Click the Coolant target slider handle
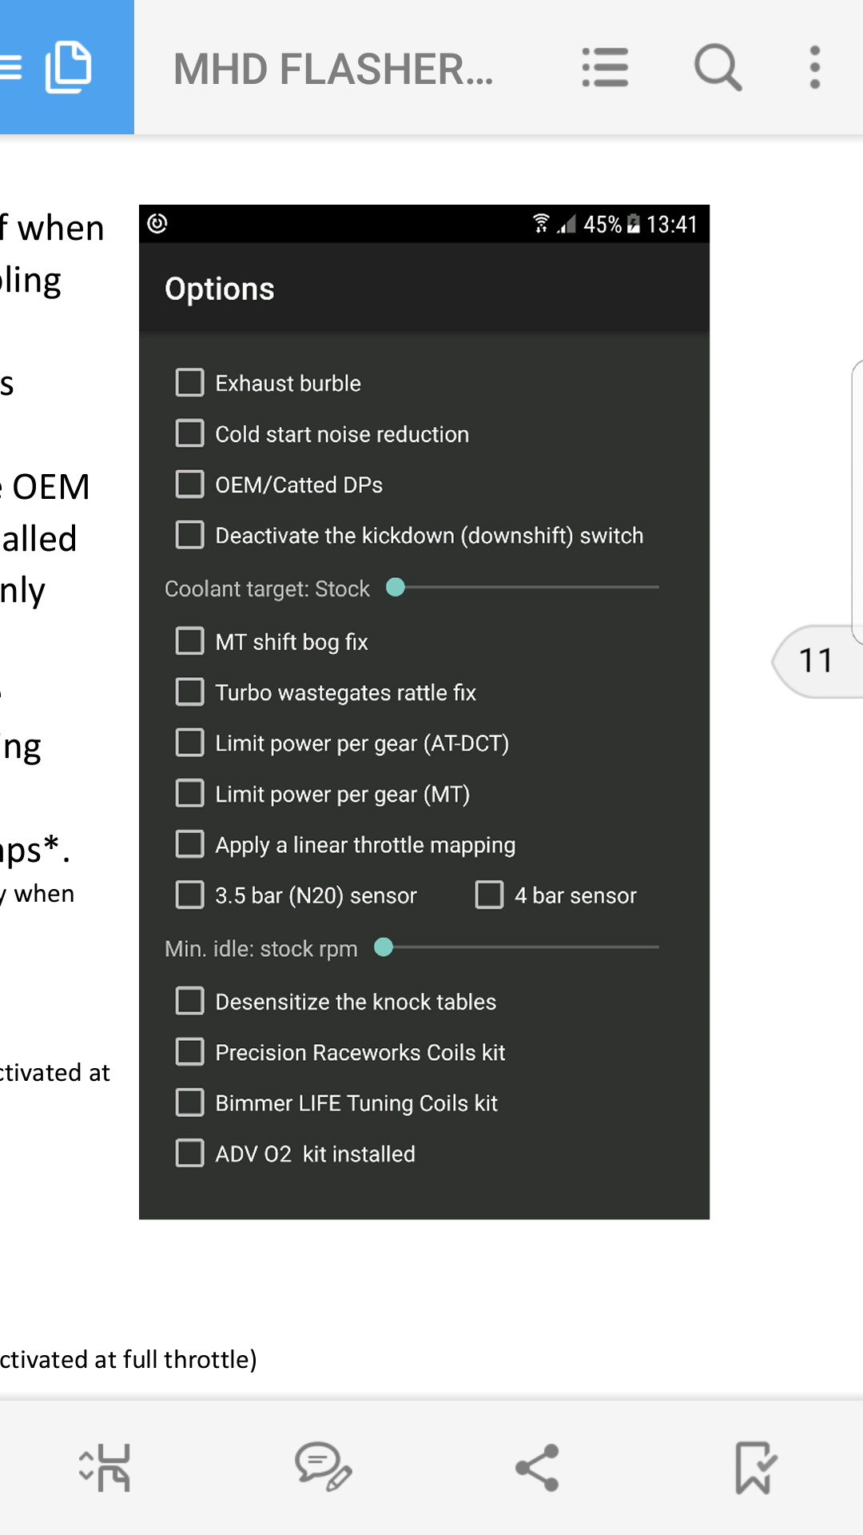 tap(396, 588)
